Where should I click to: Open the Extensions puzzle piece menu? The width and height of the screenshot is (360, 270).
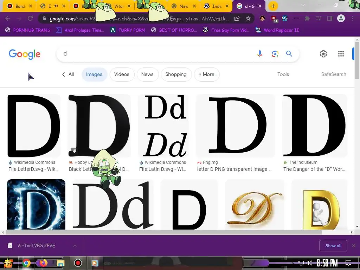click(x=307, y=18)
